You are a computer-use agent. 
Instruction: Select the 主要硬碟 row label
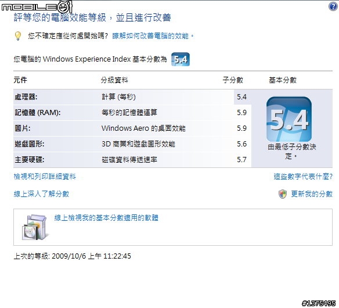(30, 160)
